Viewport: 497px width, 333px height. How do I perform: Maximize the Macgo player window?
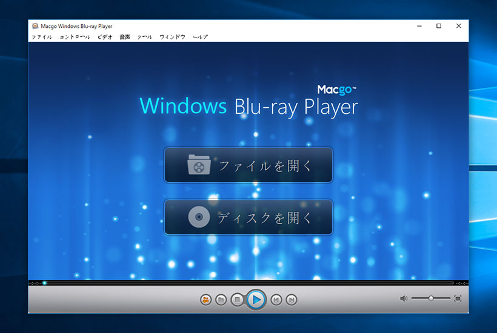(x=439, y=26)
